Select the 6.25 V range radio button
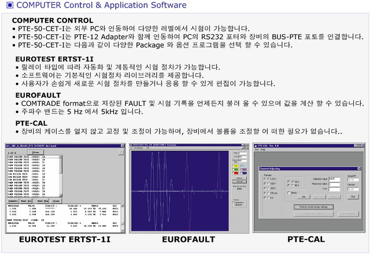 point(268,179)
